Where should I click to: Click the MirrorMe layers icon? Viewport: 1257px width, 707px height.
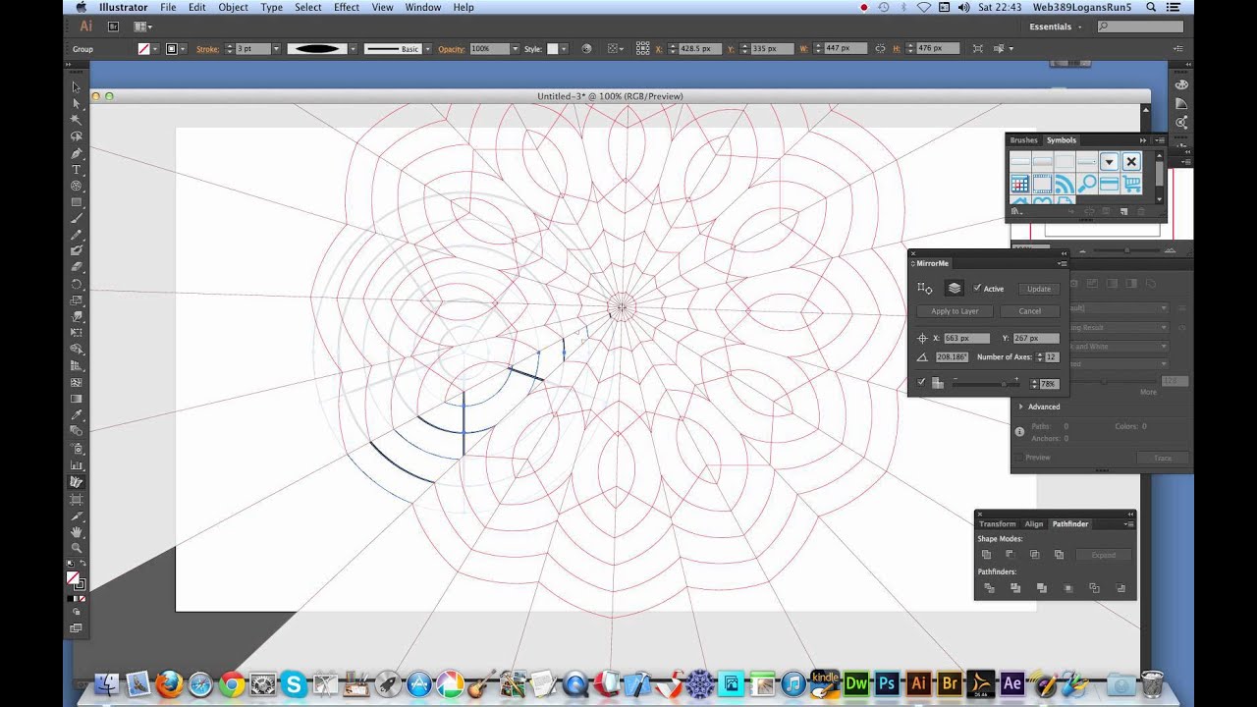point(954,288)
